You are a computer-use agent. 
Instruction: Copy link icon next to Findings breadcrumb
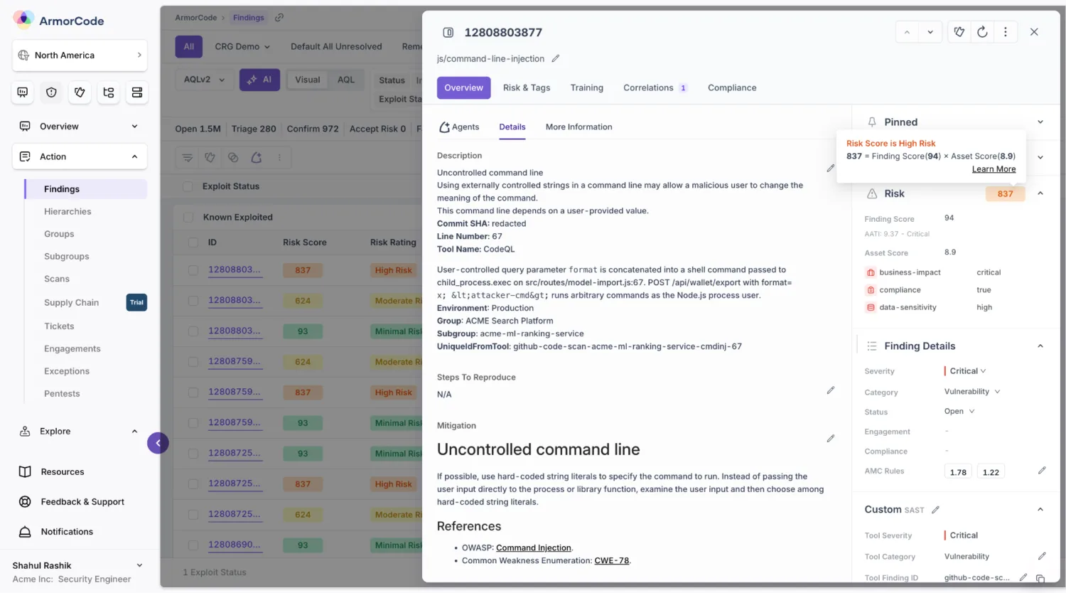279,18
